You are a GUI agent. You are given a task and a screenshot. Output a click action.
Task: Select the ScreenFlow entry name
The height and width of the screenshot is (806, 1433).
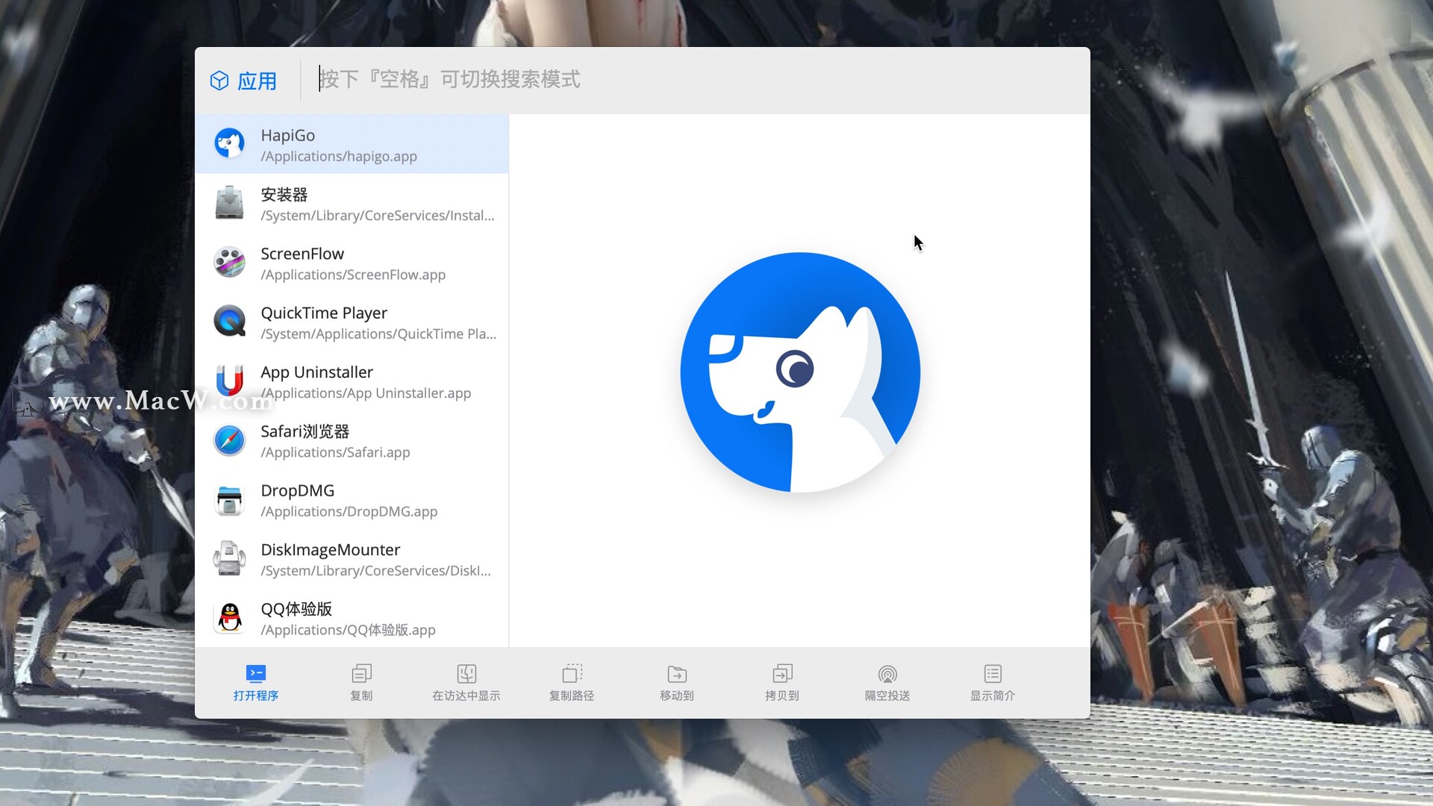point(302,254)
